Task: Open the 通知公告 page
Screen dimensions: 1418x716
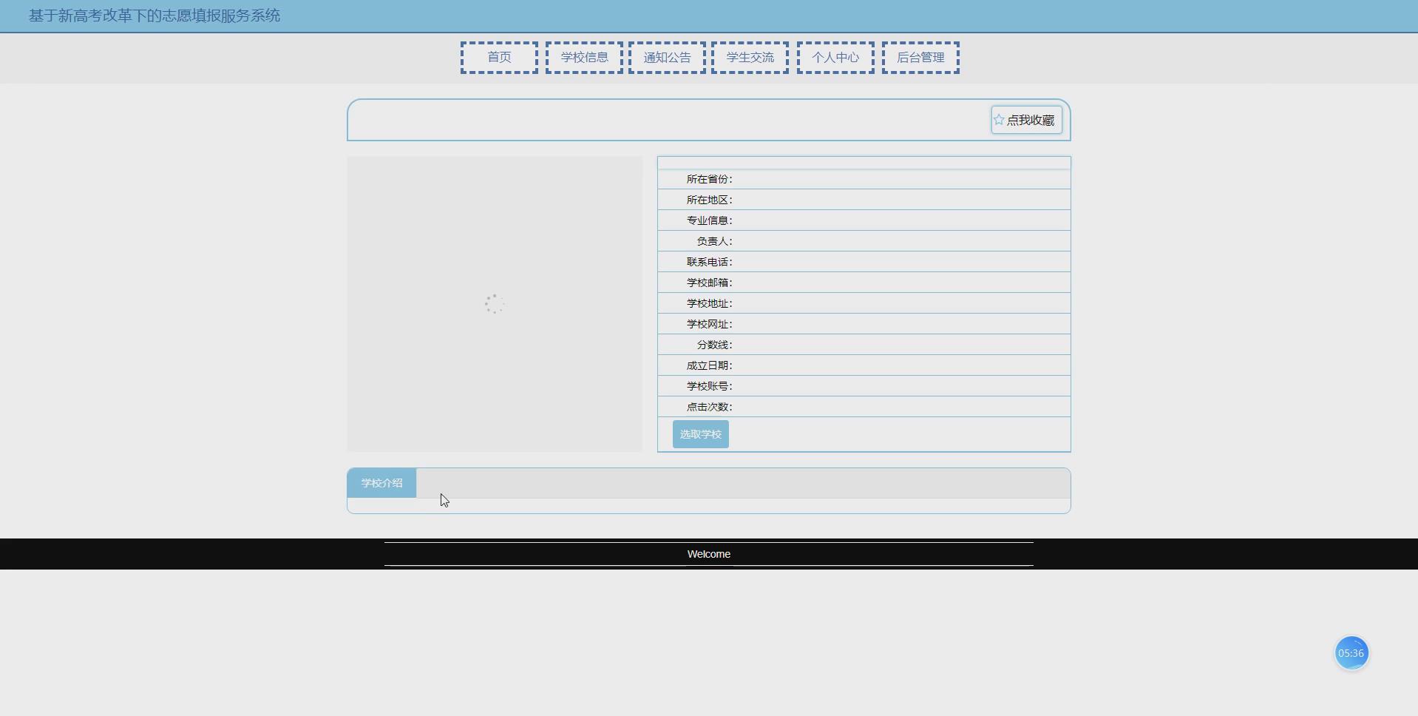Action: (667, 58)
